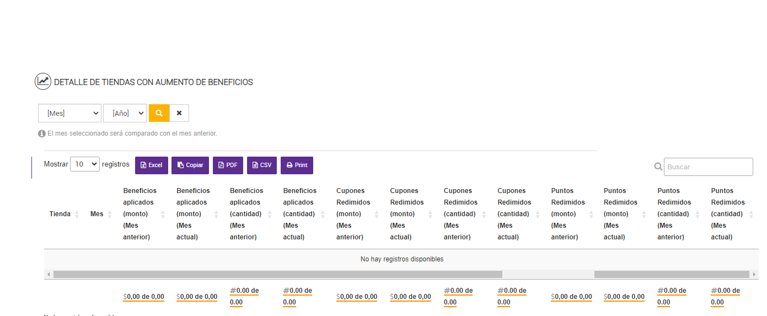Click the yellow search magnifier button

click(159, 113)
